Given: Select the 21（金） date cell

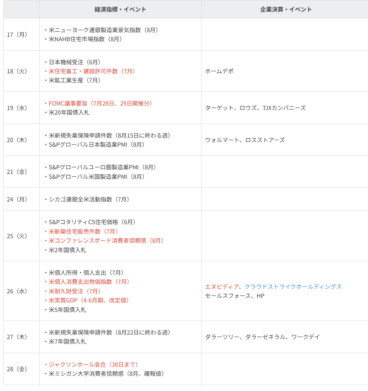Looking at the screenshot, I should (21, 171).
